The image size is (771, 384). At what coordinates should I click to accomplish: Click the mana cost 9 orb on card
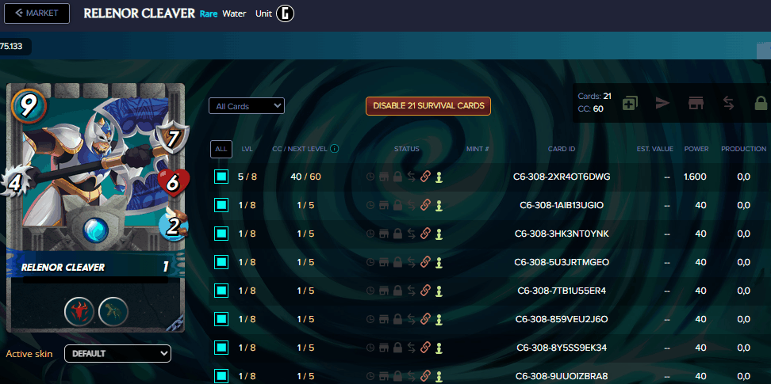(x=28, y=105)
